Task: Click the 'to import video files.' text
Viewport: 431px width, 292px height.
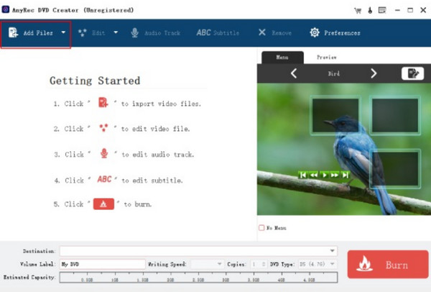Action: [161, 104]
